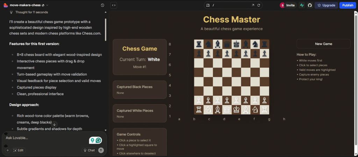The image size is (358, 157).
Task: Click the How to Play: heading
Action: coord(306,55)
